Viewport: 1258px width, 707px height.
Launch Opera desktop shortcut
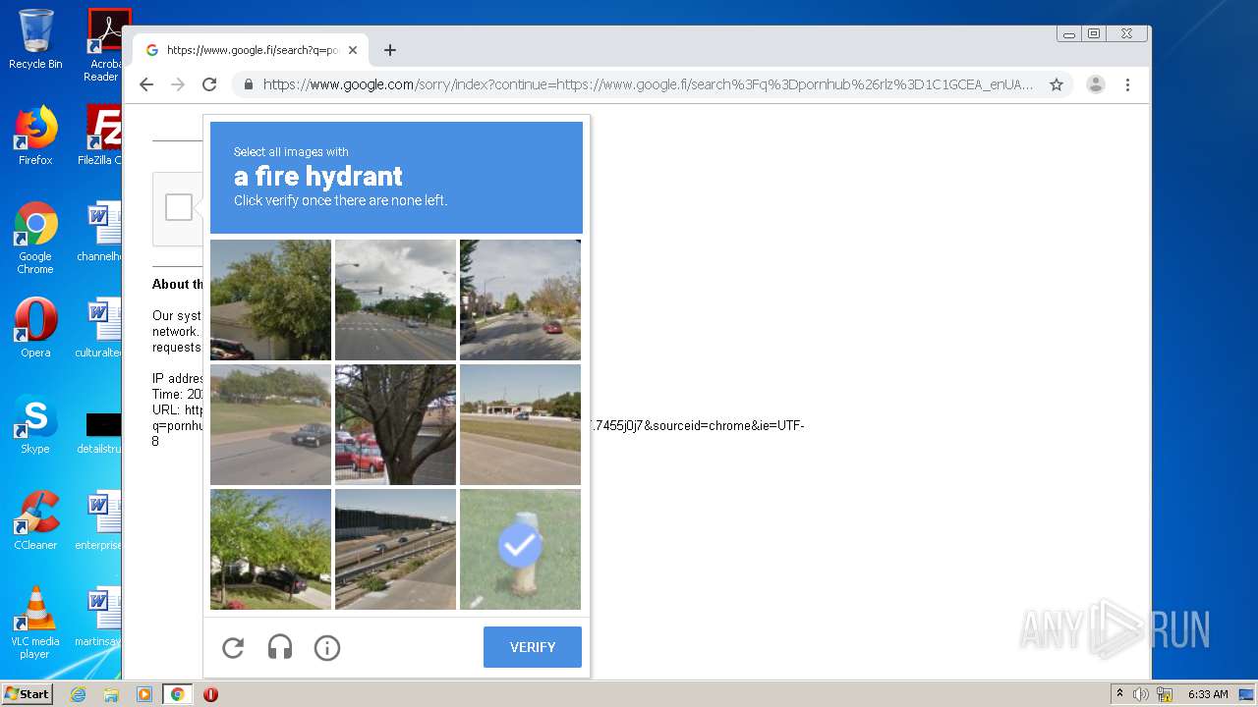click(35, 328)
